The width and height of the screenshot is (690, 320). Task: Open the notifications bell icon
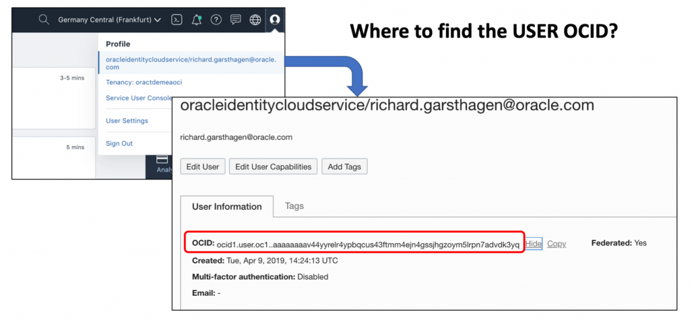pyautogui.click(x=197, y=19)
